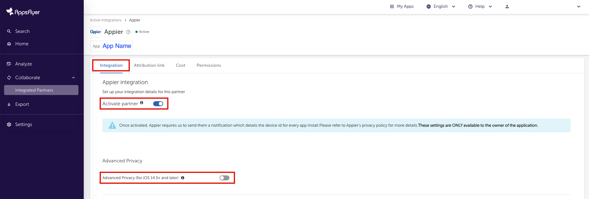Click the warning triangle icon in notice
Screen dimensions: 589x199
coord(112,125)
